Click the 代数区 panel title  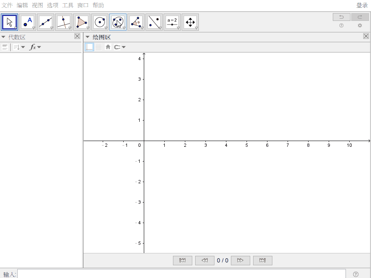(x=17, y=37)
